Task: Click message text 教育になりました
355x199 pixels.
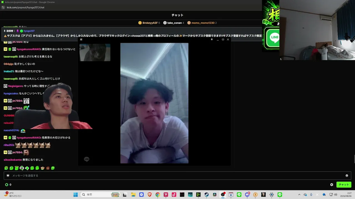Action: tap(33, 160)
